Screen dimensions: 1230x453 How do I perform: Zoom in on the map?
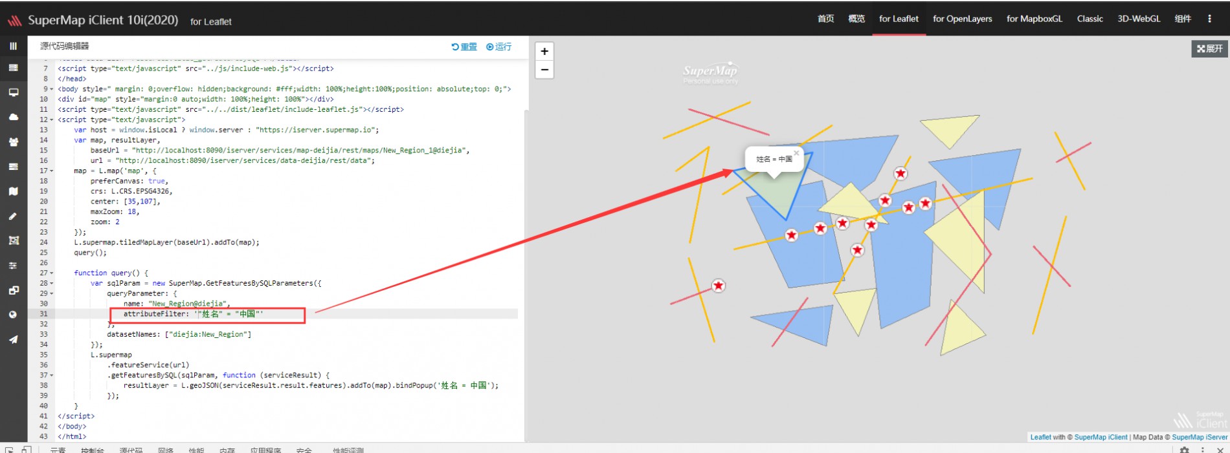[544, 51]
